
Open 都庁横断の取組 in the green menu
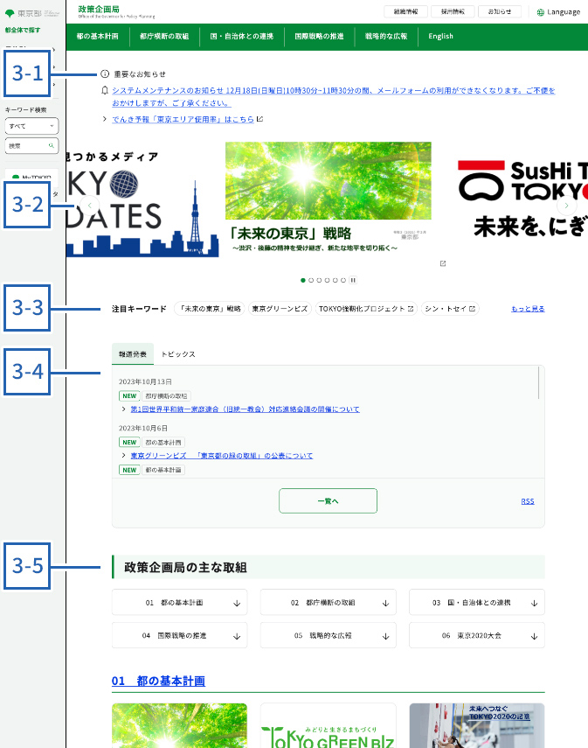[164, 36]
